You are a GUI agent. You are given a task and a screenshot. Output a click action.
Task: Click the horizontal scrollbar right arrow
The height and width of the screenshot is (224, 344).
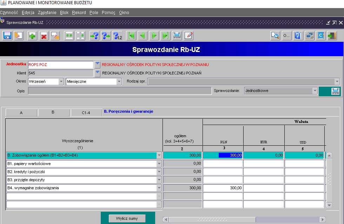(322, 219)
